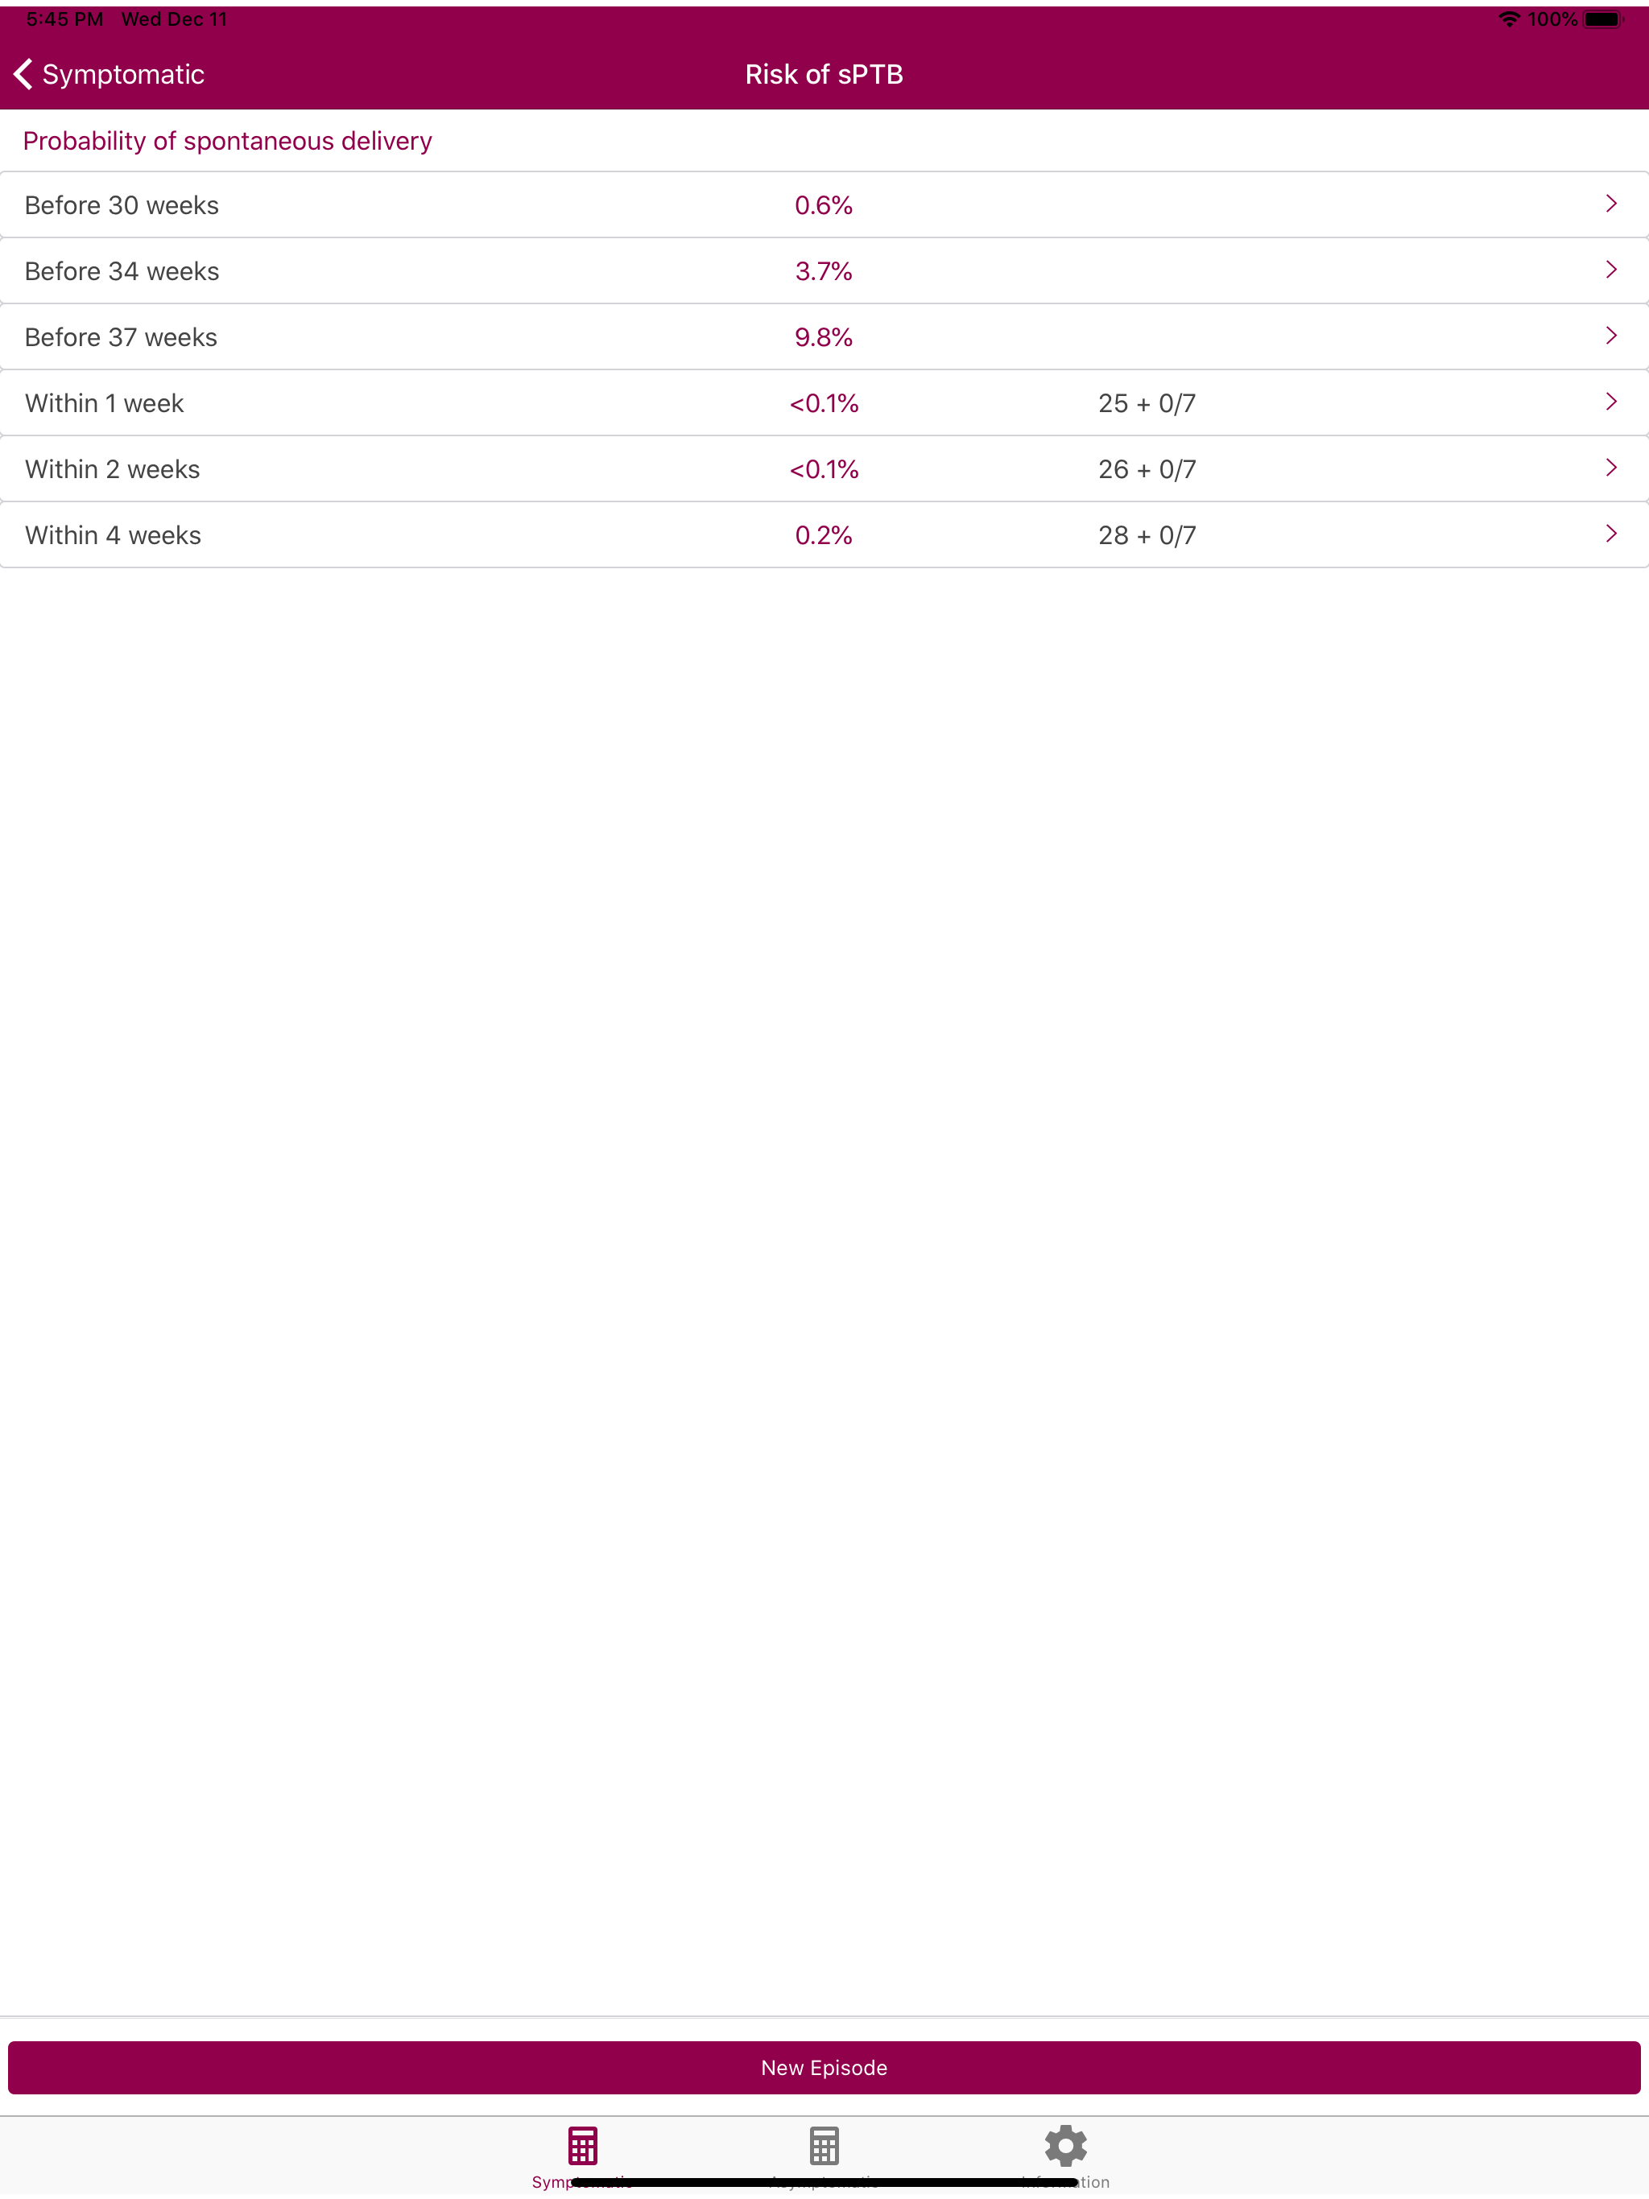Select the 9.8% probability value
Screen dimensions: 1649x2199
point(824,336)
